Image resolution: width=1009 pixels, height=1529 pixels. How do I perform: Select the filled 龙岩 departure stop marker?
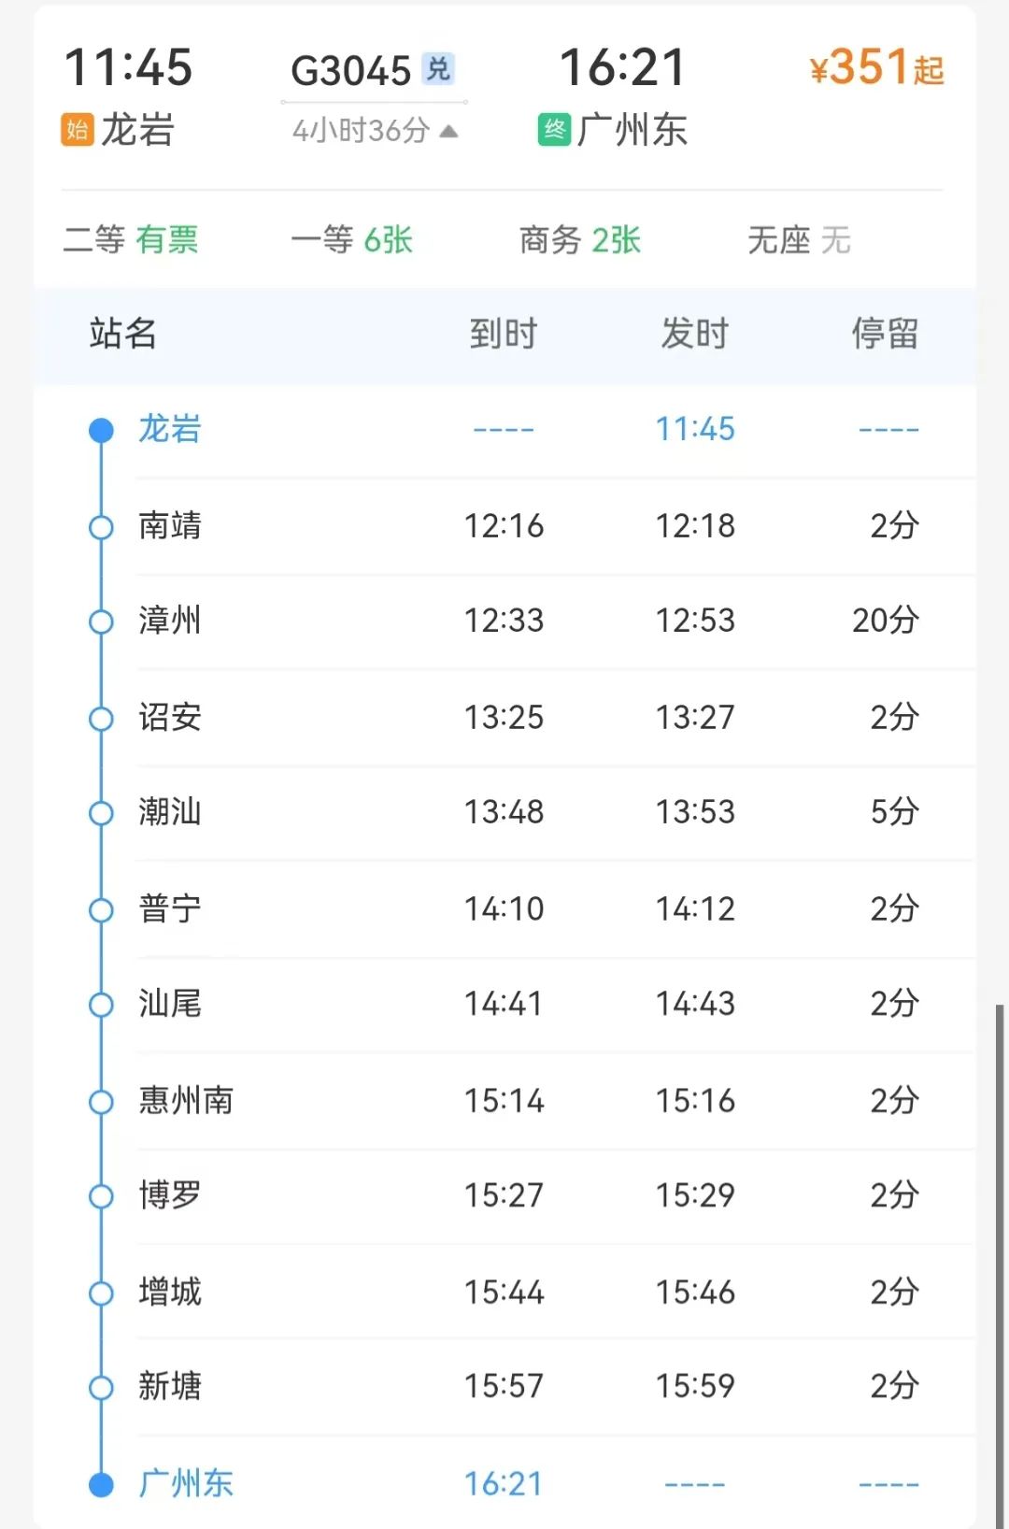(x=101, y=430)
